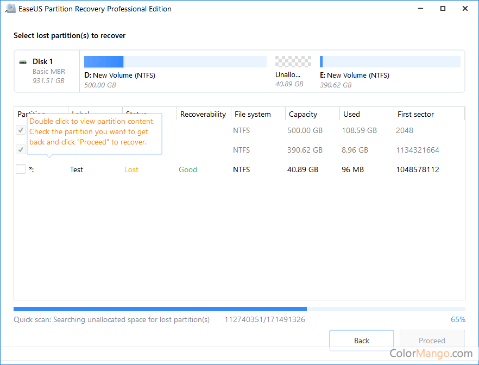Select the D: New Volume usage bar

point(175,61)
